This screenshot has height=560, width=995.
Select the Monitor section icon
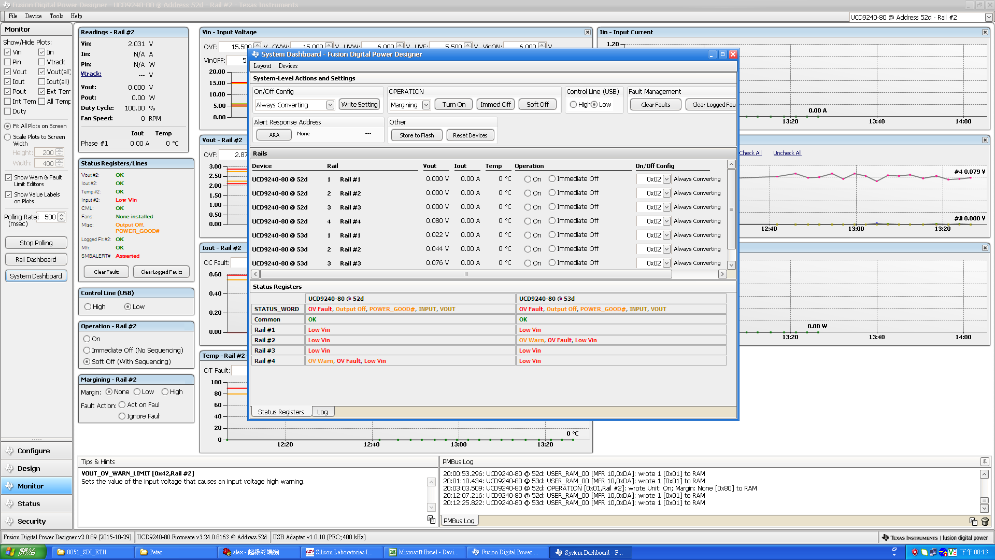point(9,486)
